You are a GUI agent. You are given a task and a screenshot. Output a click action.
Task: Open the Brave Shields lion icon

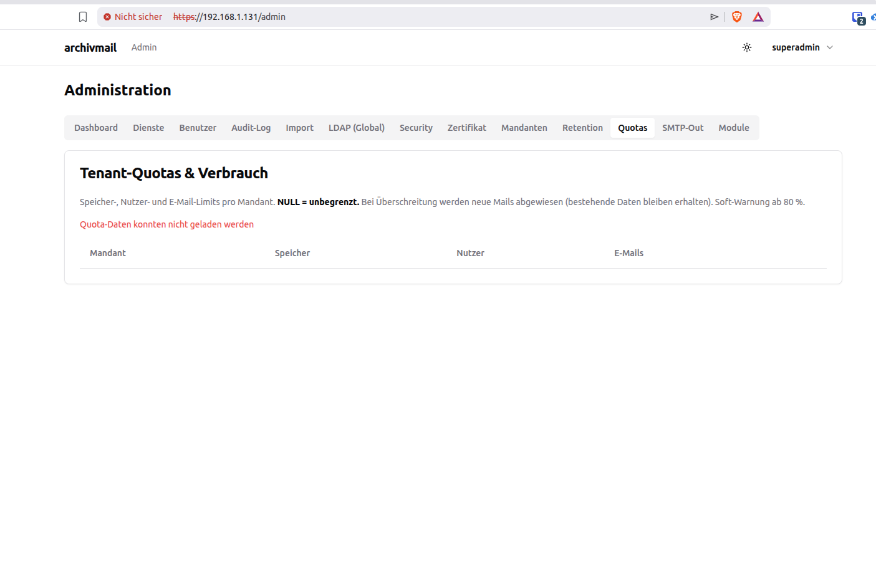[x=737, y=17]
